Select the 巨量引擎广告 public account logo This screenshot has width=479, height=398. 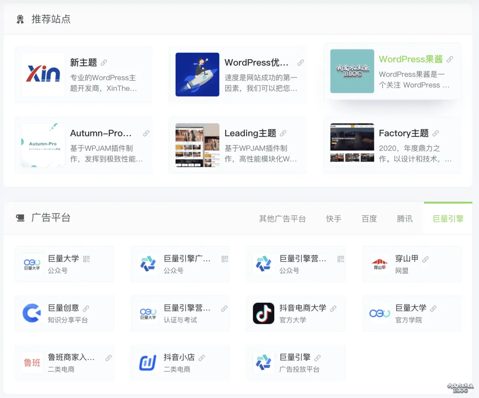pos(148,264)
